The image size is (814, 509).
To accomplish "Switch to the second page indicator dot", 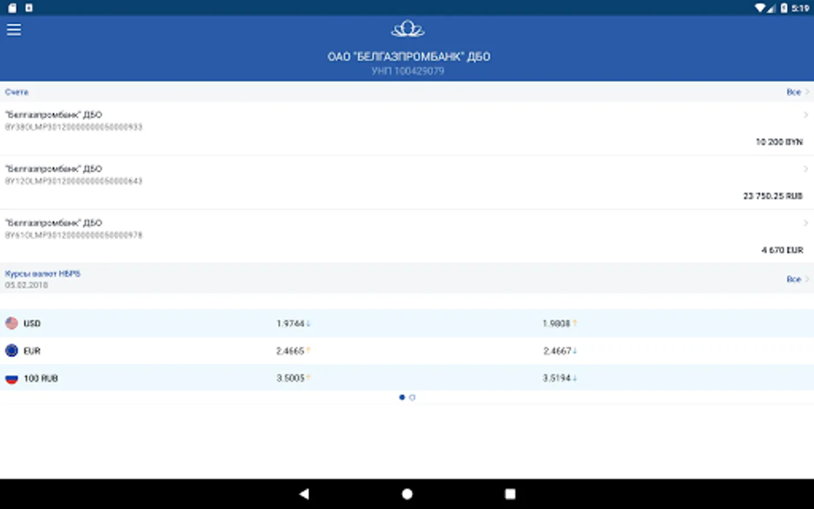I will [412, 398].
